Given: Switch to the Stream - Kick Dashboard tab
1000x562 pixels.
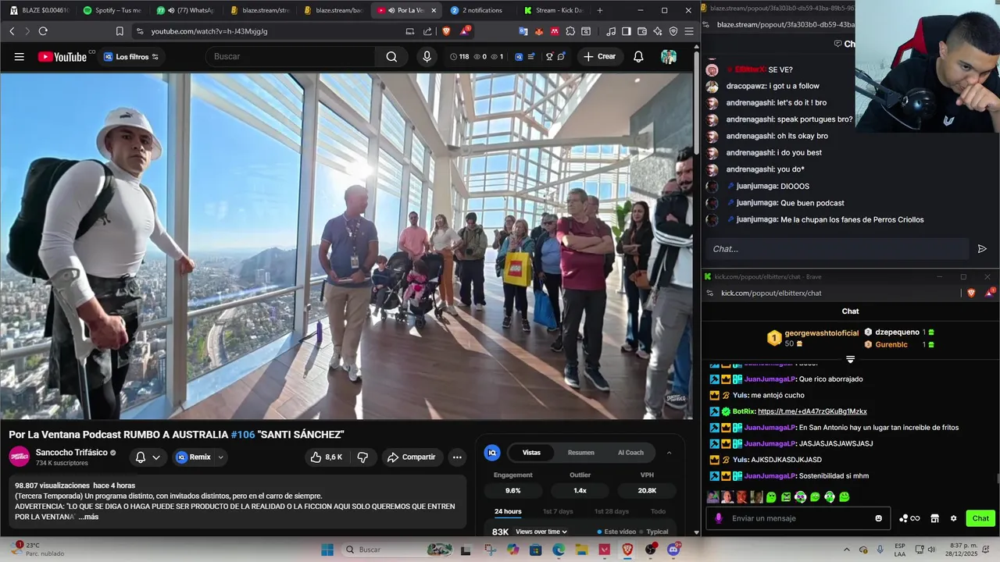Looking at the screenshot, I should [553, 10].
